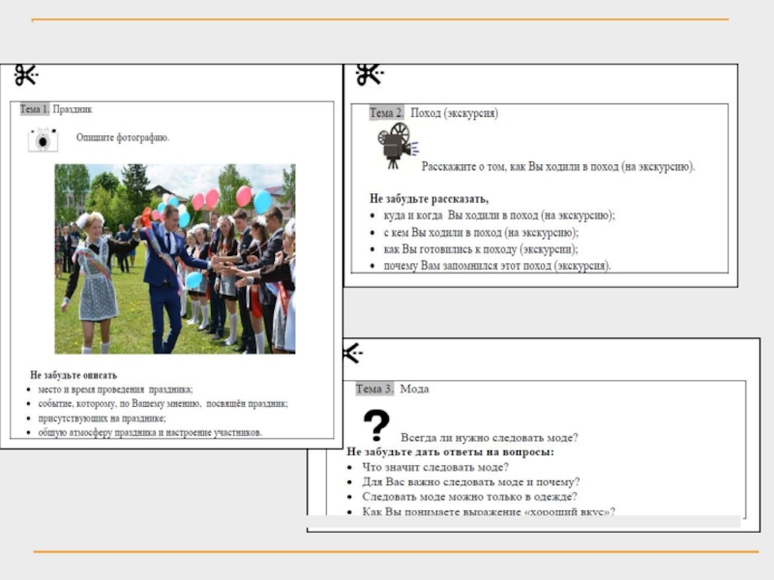Click the 'Тема 2.' highlighted label

386,113
